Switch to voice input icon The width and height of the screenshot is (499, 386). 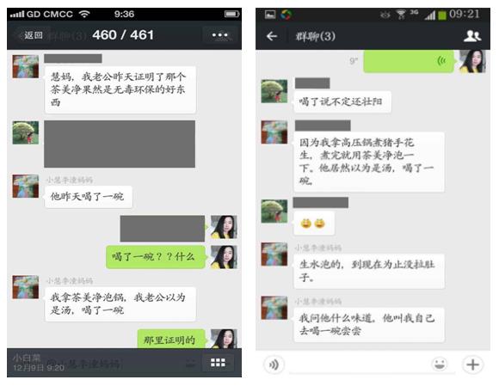(274, 365)
